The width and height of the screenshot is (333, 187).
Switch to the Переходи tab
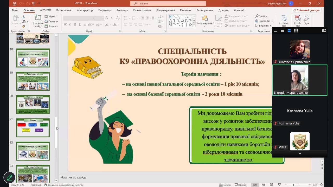(x=105, y=10)
